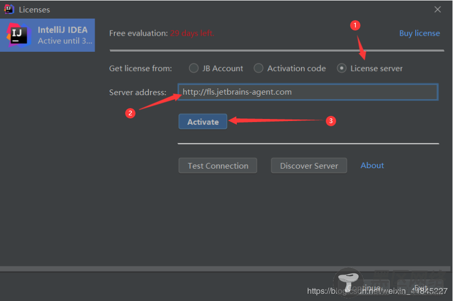Image resolution: width=453 pixels, height=301 pixels.
Task: Close the Licenses dialog
Action: tap(437, 9)
